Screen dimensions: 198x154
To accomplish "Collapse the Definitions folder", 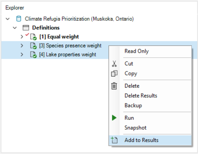I will [x=15, y=28].
